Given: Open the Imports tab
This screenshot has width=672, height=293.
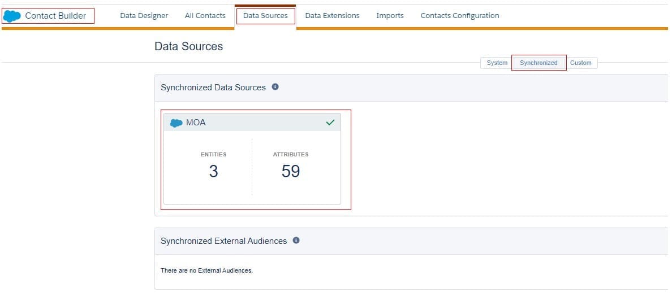Looking at the screenshot, I should [x=390, y=16].
